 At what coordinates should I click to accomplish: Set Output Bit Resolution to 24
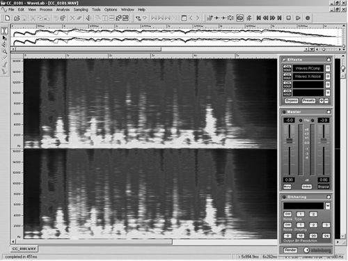326,236
